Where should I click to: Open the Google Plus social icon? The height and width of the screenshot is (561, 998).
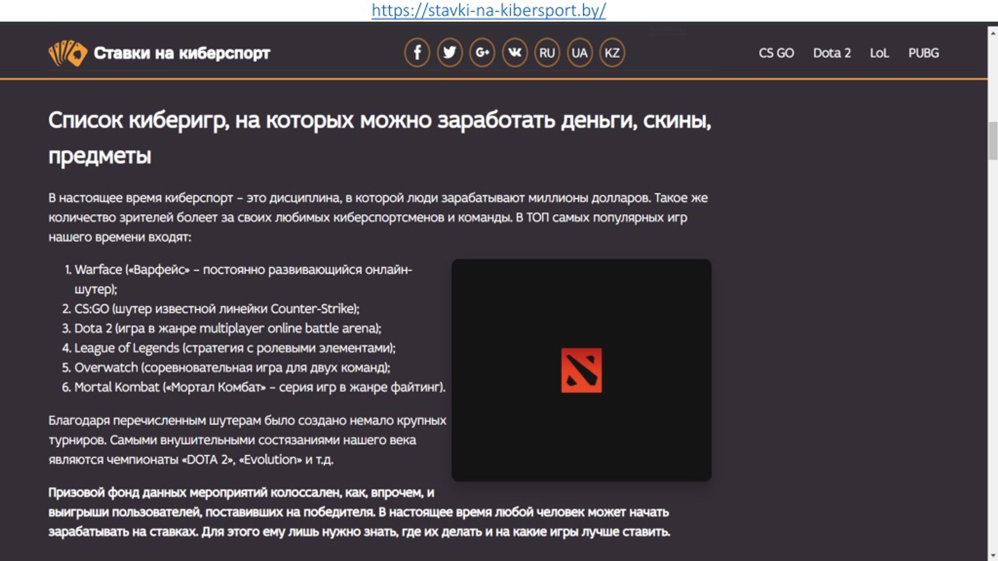[482, 53]
